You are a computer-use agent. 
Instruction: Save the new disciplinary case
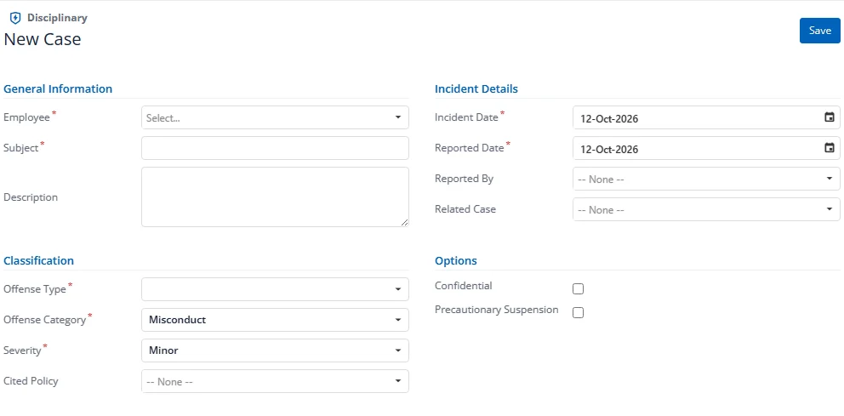pos(820,31)
